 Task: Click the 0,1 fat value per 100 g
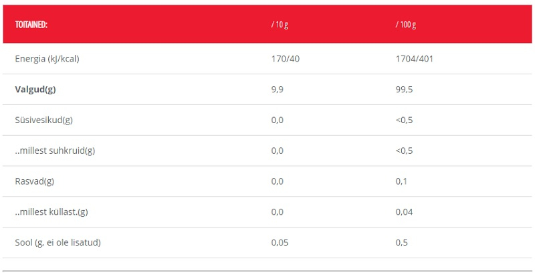tap(401, 181)
